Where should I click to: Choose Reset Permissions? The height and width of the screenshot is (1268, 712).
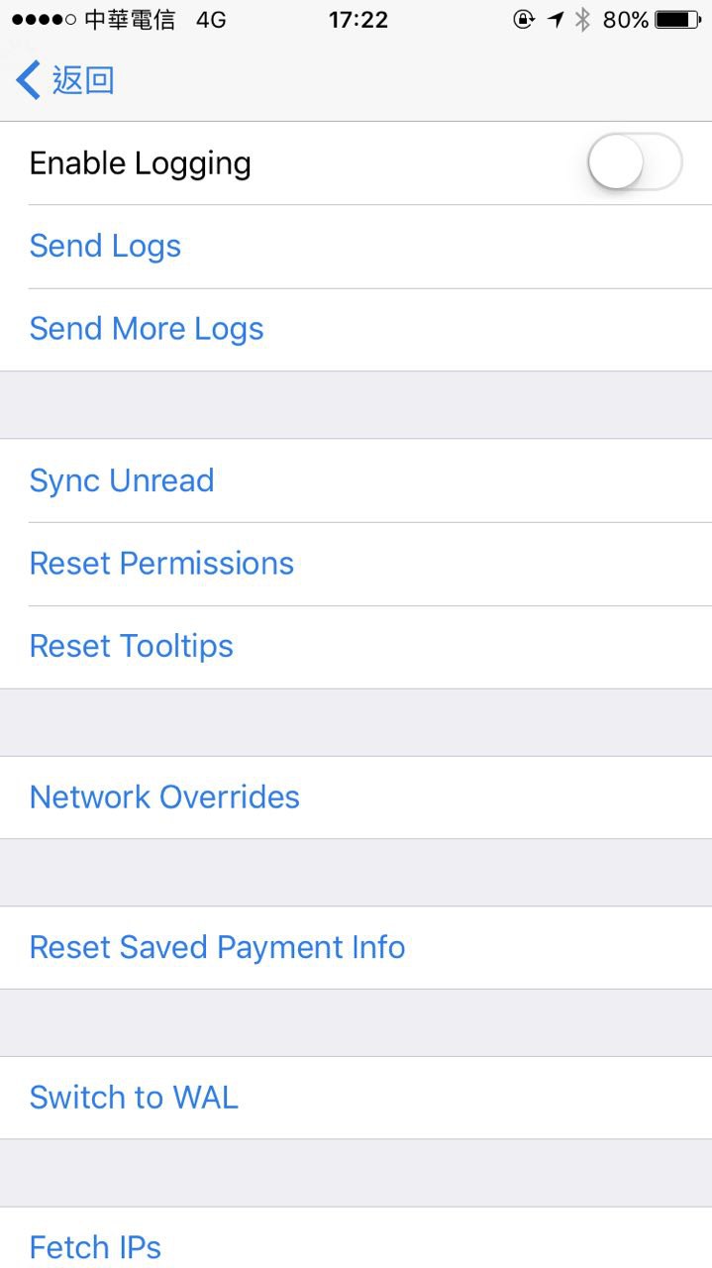coord(161,564)
